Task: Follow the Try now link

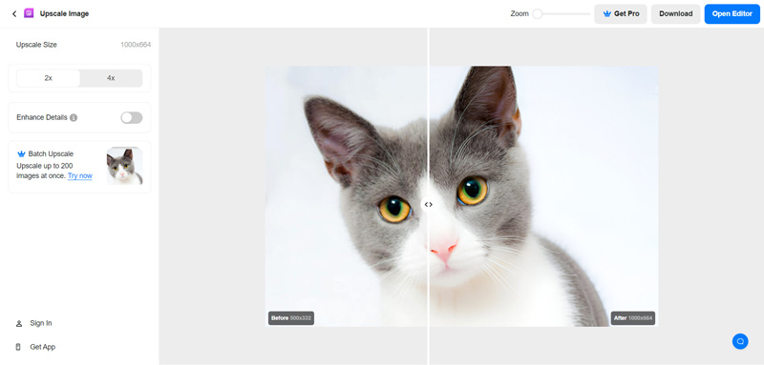Action: coord(80,176)
